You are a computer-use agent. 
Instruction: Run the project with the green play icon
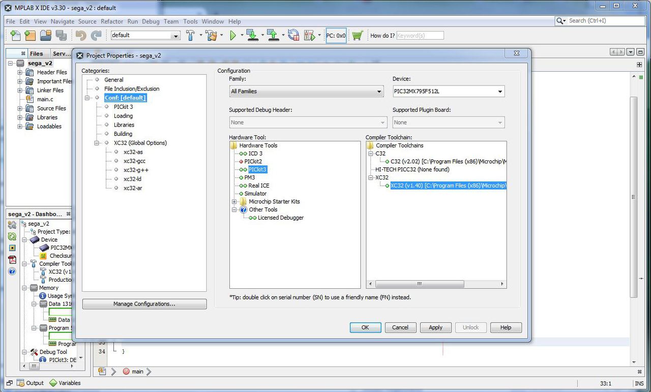point(233,36)
